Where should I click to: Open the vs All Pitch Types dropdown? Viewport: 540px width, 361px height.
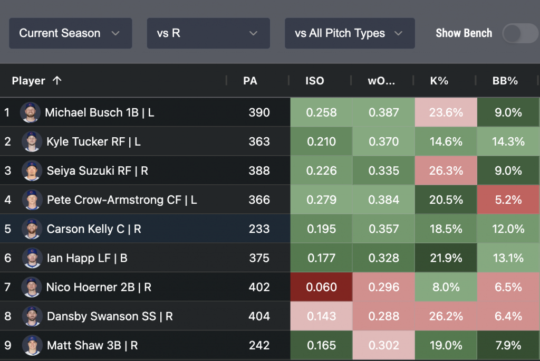point(349,33)
